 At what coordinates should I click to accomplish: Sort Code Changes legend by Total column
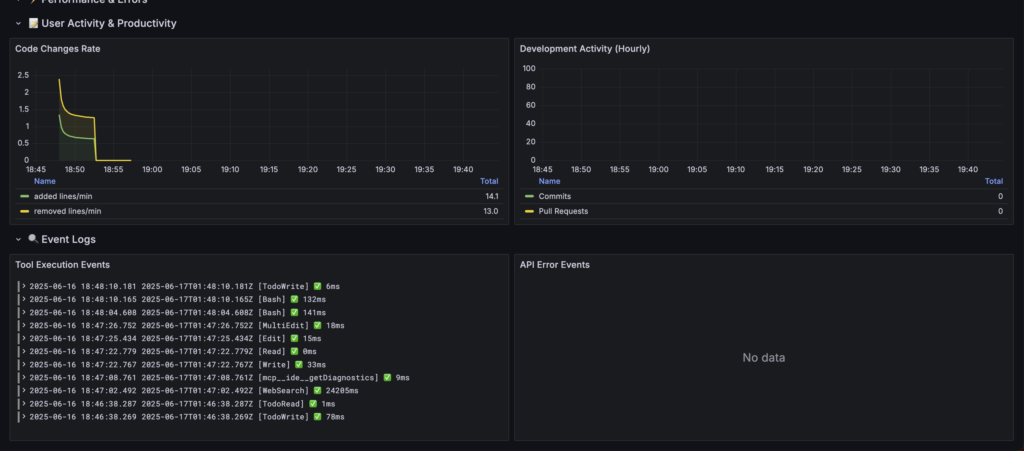[489, 181]
